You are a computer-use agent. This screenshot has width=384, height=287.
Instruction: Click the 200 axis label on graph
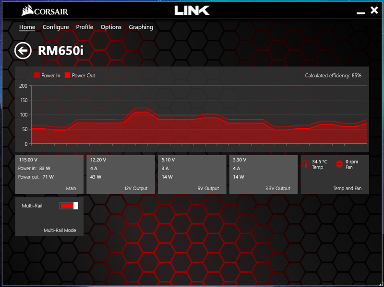[23, 86]
